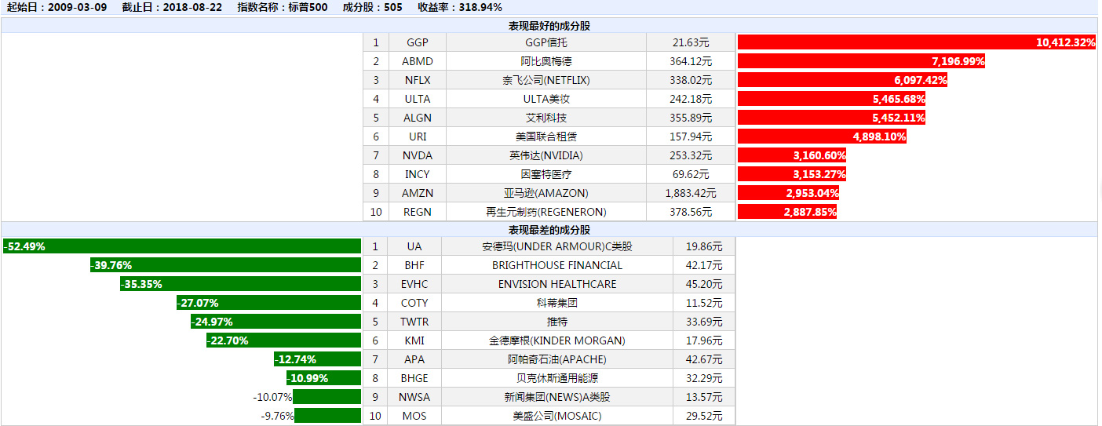Select the NFLX ticker in best performers
Image resolution: width=1102 pixels, height=426 pixels.
click(x=418, y=80)
